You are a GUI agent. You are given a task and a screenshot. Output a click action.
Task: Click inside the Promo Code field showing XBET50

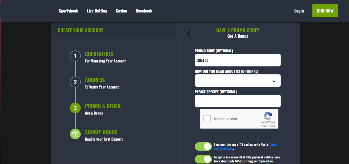[x=238, y=60]
